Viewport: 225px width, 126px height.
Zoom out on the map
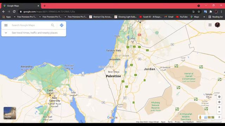[x=219, y=112]
